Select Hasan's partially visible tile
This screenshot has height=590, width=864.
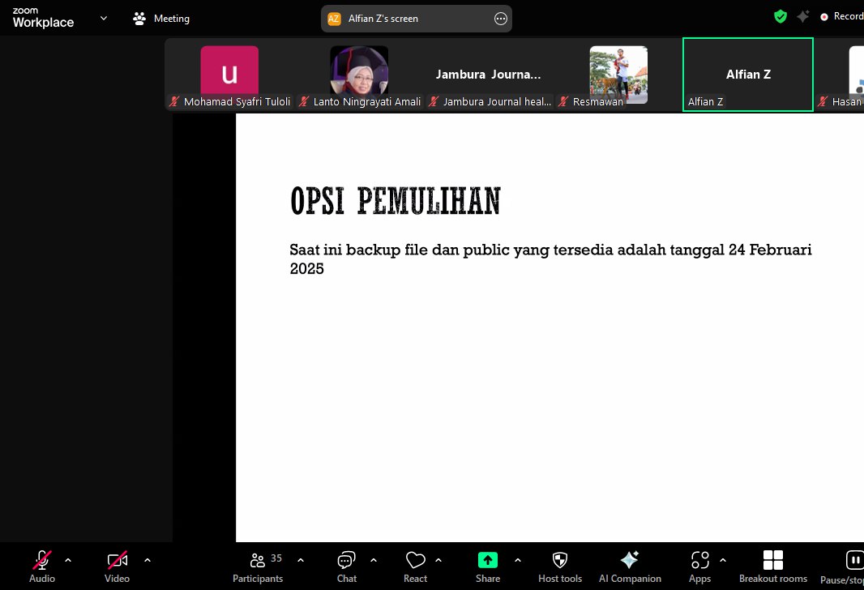click(840, 75)
